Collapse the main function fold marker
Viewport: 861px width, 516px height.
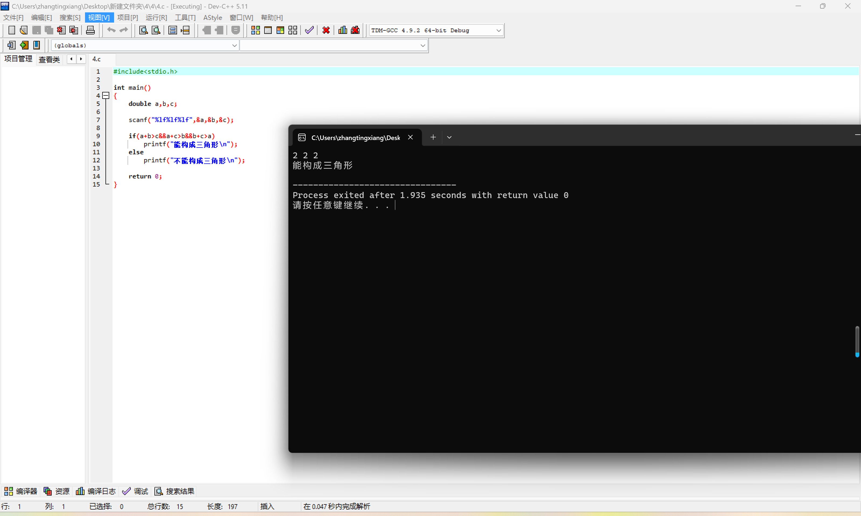[106, 95]
